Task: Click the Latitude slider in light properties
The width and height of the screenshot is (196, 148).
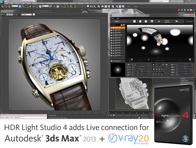Action: pos(186,65)
